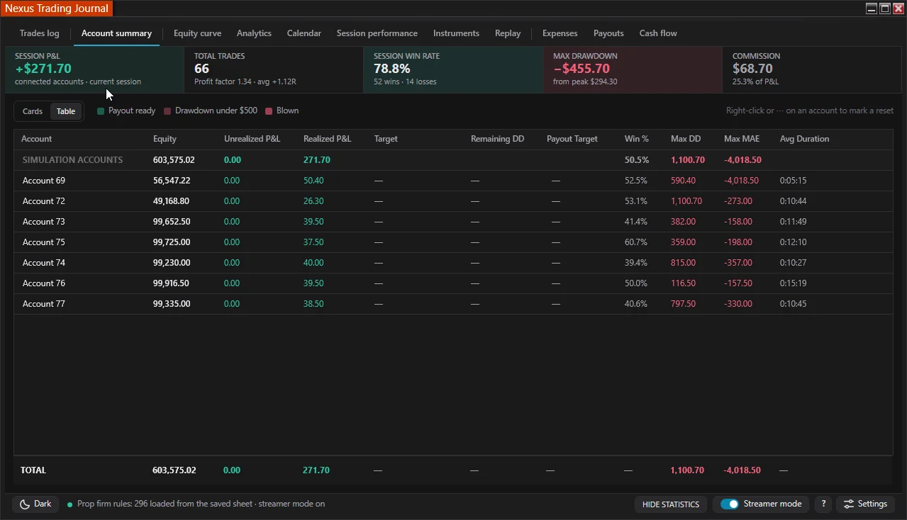Click duration 0:15:19
The image size is (907, 520).
pyautogui.click(x=793, y=283)
